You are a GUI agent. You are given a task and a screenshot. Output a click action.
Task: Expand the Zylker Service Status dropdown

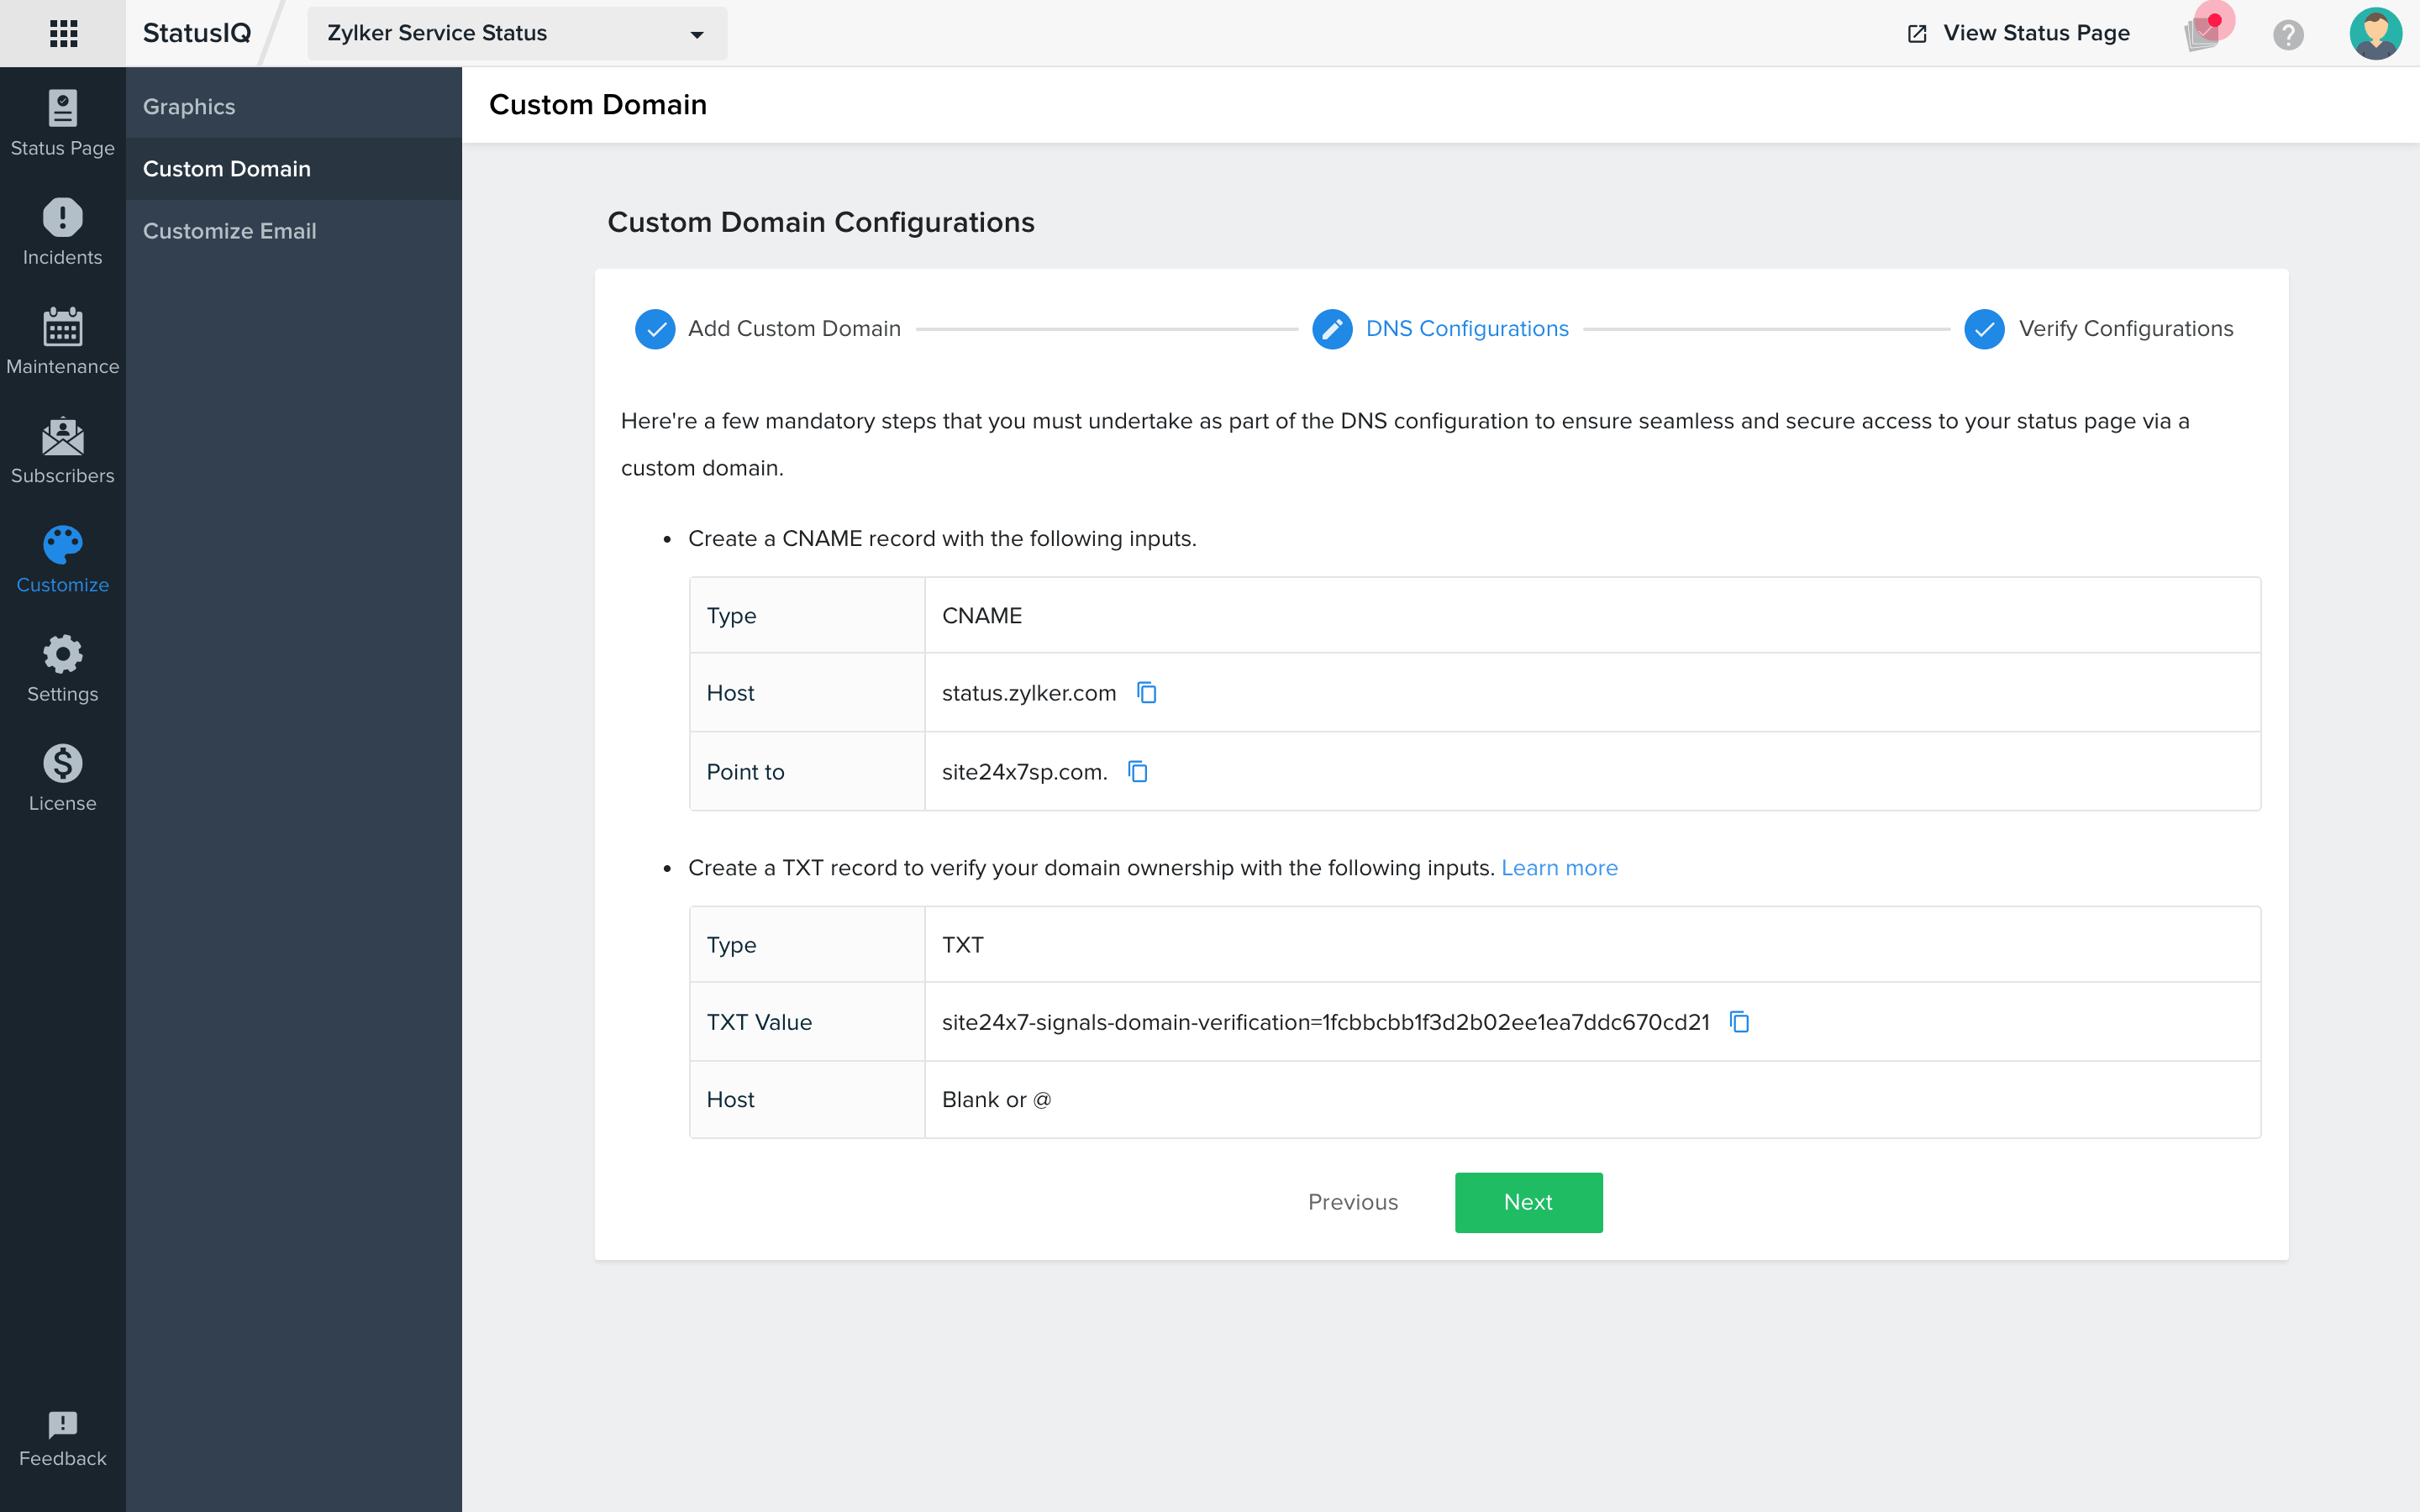pos(697,31)
